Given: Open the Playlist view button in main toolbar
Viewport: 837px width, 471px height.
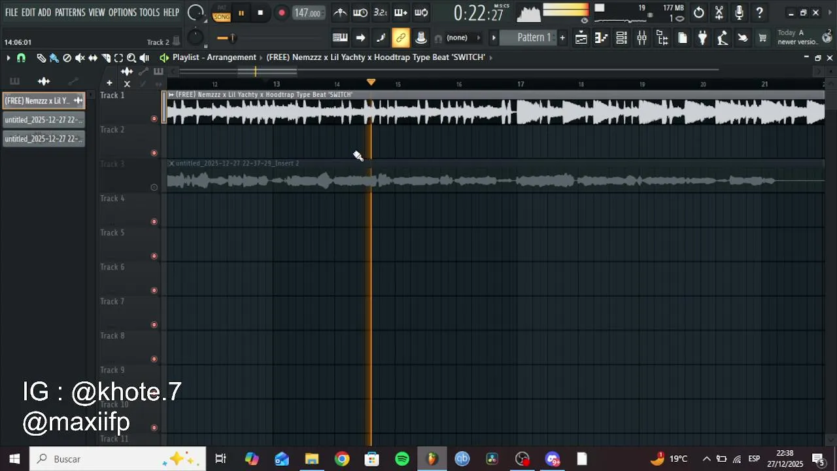Looking at the screenshot, I should [581, 38].
